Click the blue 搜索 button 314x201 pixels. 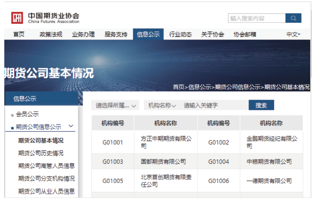[261, 105]
